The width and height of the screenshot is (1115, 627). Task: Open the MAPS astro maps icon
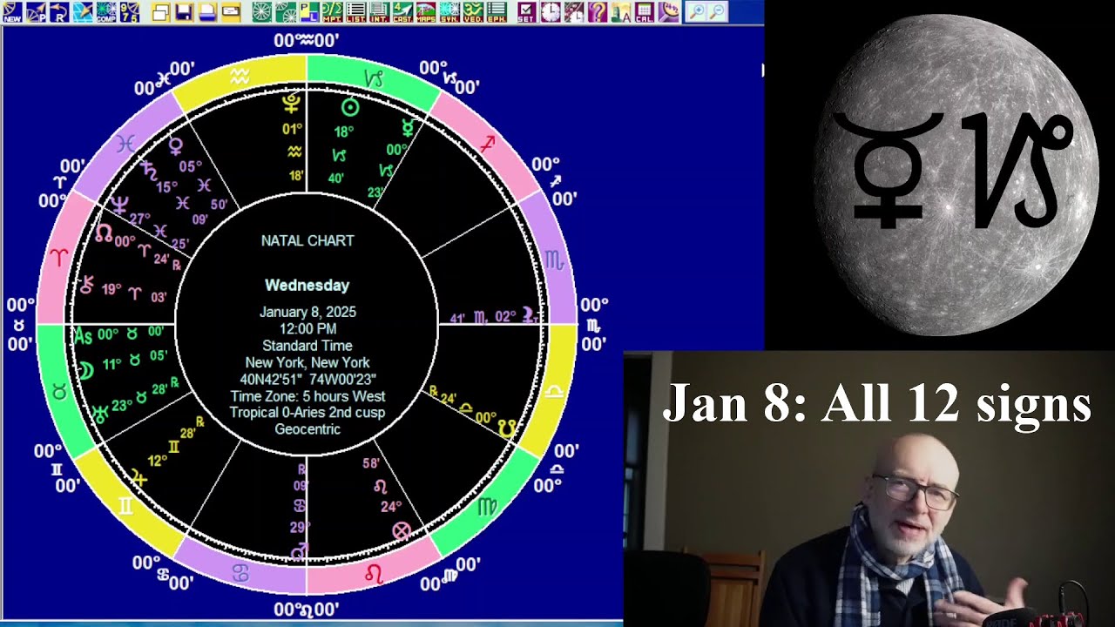coord(426,12)
